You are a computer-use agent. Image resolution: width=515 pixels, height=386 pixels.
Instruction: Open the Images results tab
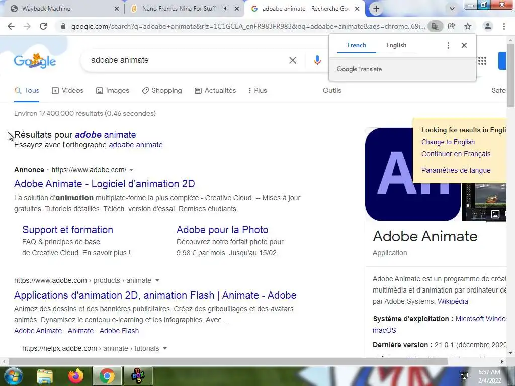point(113,90)
